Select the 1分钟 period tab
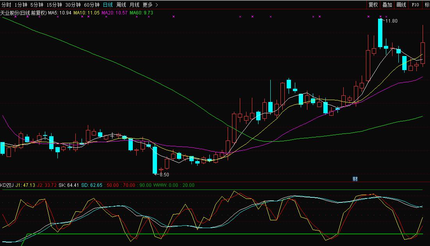 21,5
